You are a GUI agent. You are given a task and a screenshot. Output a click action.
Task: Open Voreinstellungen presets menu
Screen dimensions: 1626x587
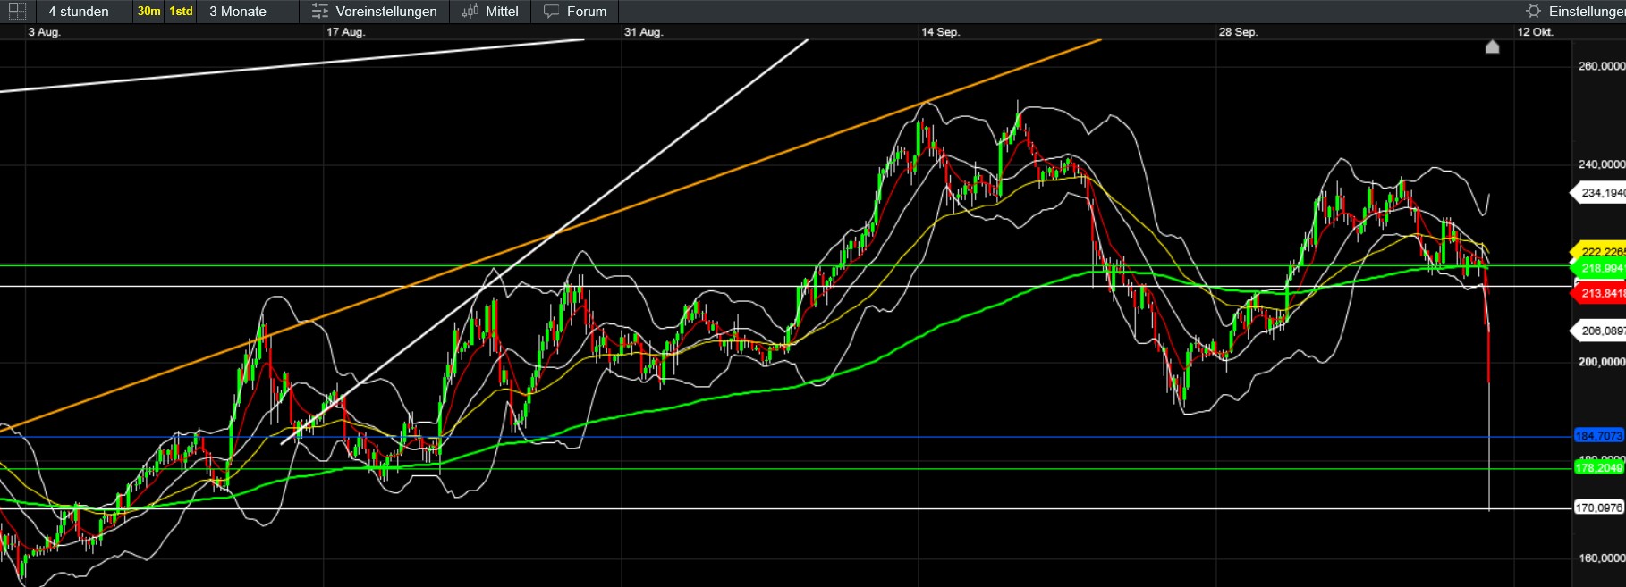[375, 12]
